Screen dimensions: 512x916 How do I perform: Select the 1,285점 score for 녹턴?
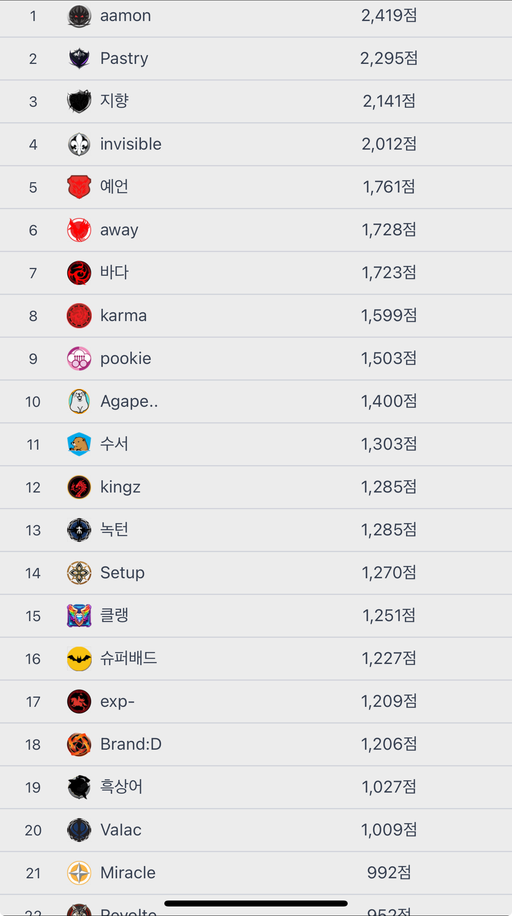pos(389,530)
